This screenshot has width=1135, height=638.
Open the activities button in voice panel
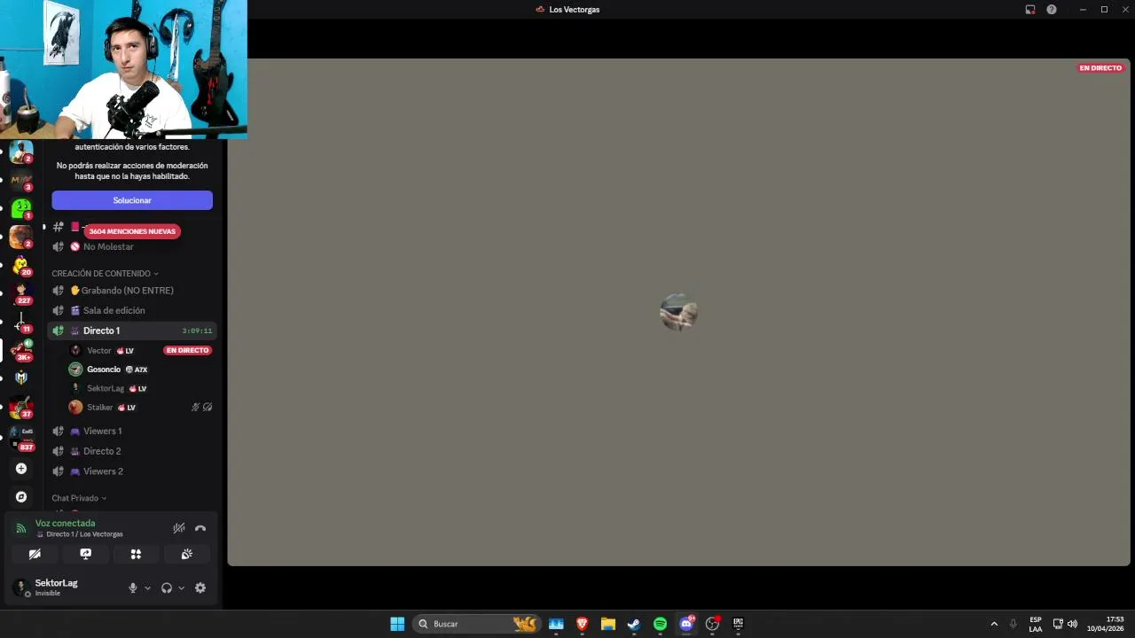pyautogui.click(x=136, y=554)
